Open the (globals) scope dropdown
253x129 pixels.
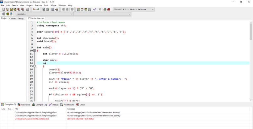pyautogui.click(x=45, y=14)
